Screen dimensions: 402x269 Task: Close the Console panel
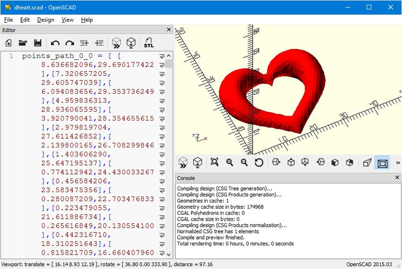click(397, 177)
